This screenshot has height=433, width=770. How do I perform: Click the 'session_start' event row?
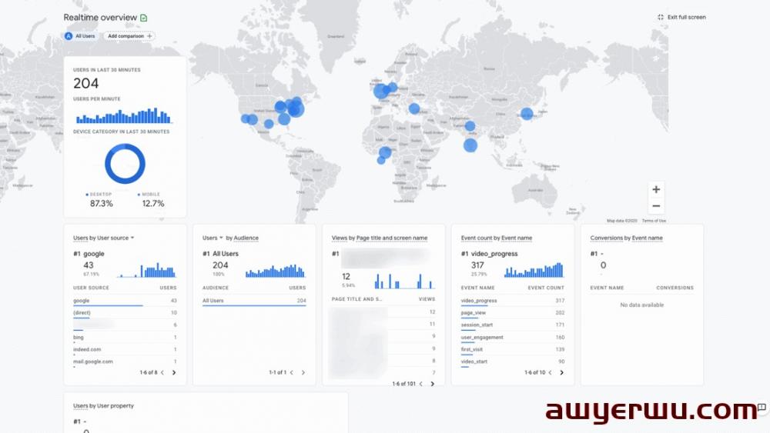(x=513, y=325)
